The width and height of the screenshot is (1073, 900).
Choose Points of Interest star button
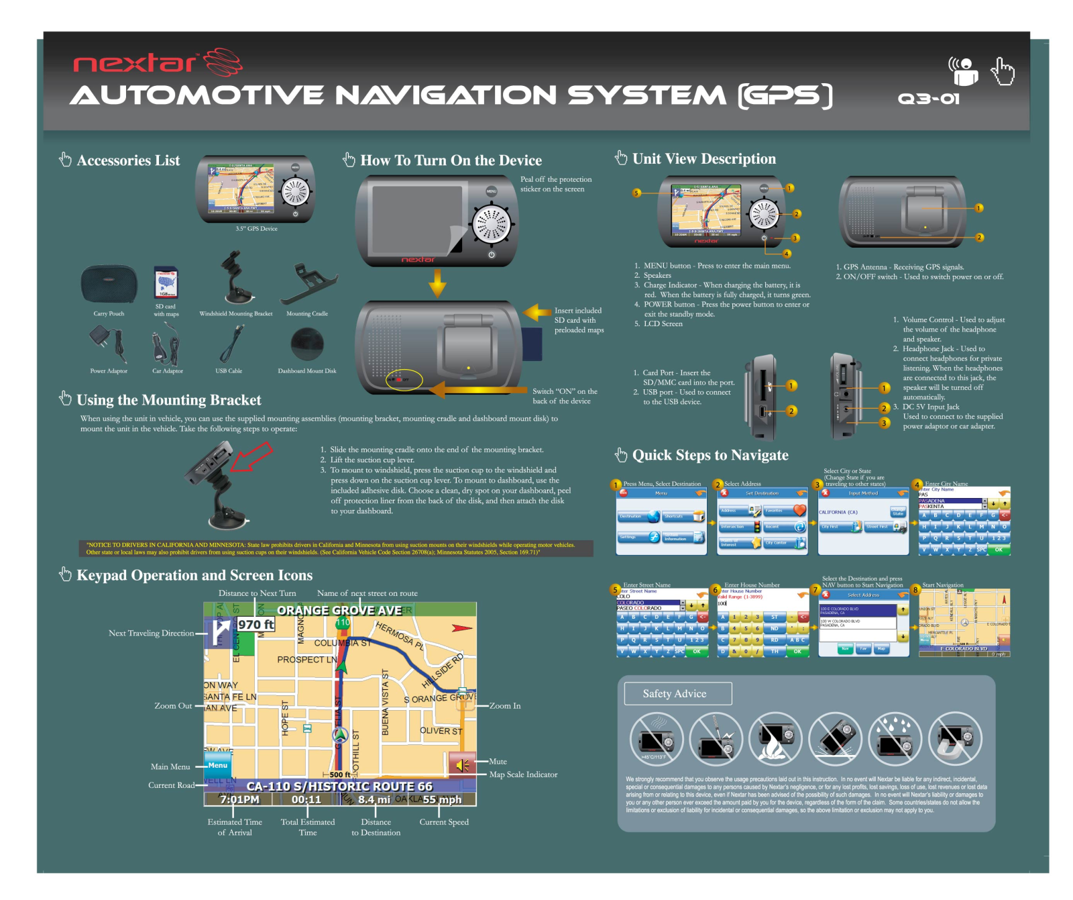tap(740, 543)
